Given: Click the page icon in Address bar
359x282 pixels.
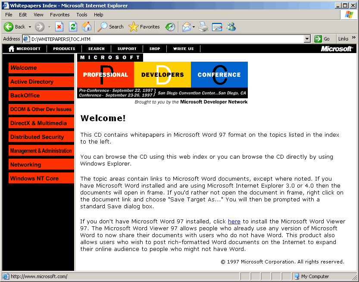Looking at the screenshot, I should click(x=27, y=39).
